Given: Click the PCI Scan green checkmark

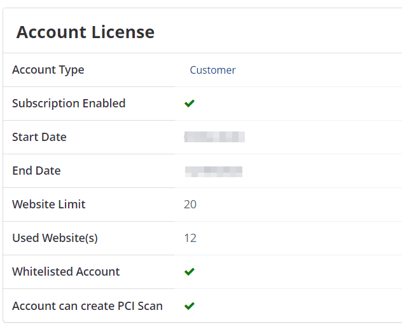Looking at the screenshot, I should 190,306.
